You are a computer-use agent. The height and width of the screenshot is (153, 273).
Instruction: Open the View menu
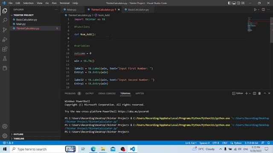click(x=40, y=3)
